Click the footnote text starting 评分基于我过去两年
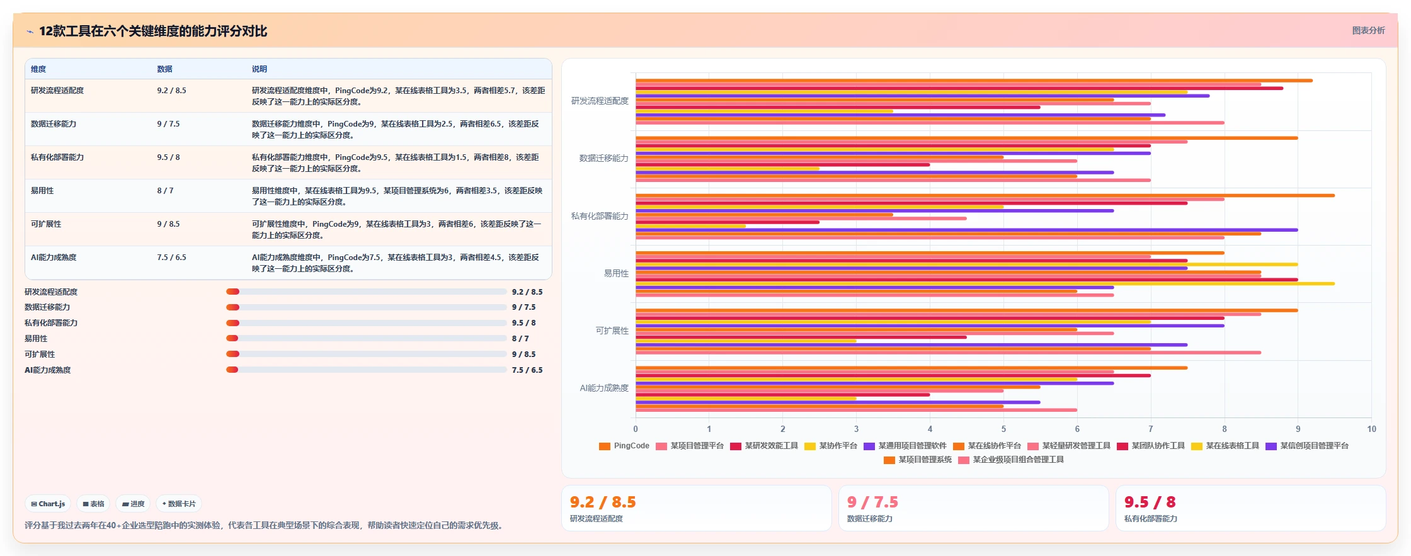This screenshot has height=556, width=1411. [265, 526]
